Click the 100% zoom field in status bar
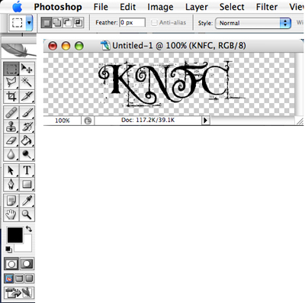 pos(63,121)
